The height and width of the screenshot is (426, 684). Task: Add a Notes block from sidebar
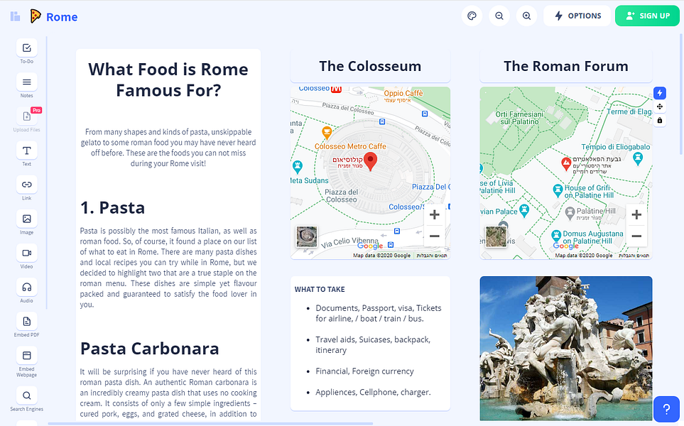coord(26,82)
